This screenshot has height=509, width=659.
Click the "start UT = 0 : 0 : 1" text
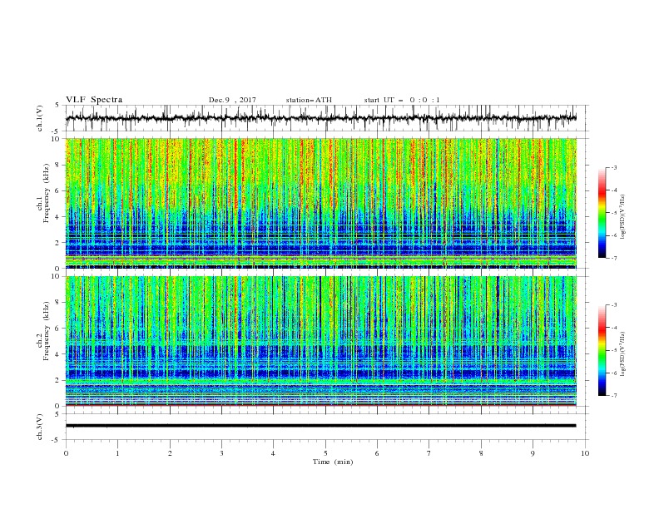coord(402,100)
